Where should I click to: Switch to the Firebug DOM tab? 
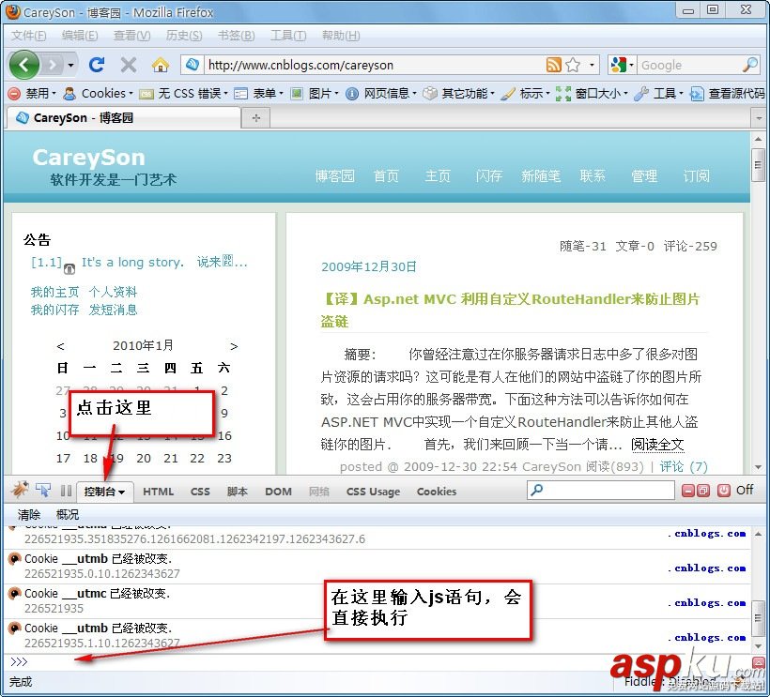tap(278, 492)
